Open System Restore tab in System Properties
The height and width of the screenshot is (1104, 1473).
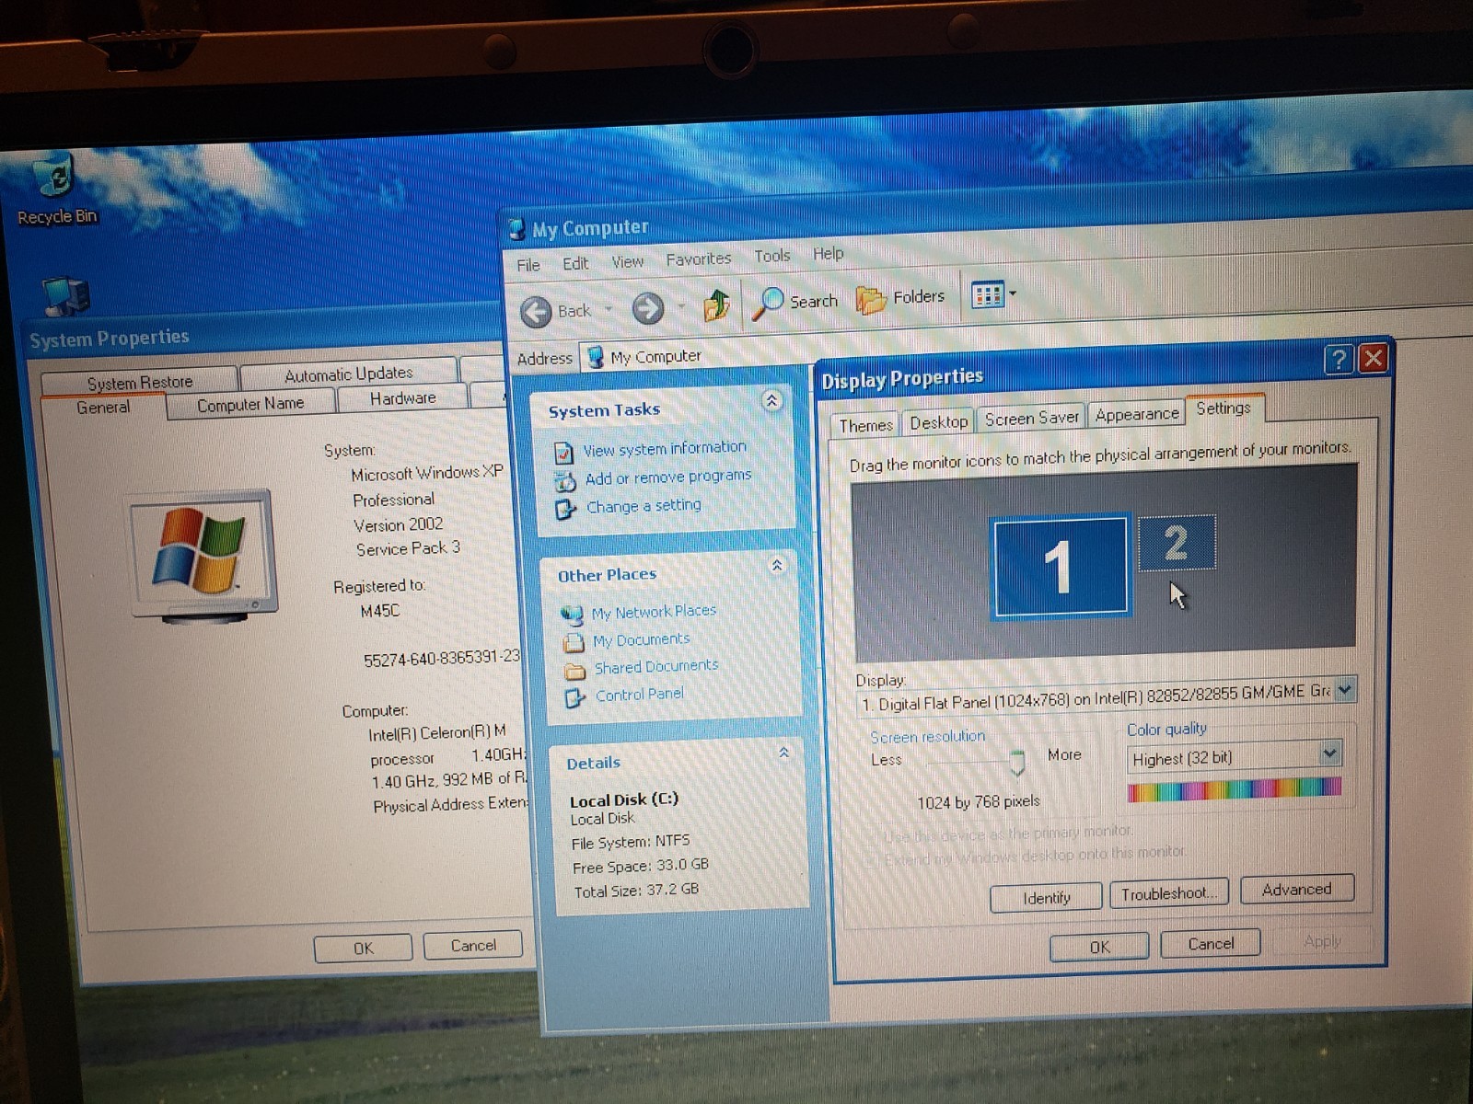point(140,382)
